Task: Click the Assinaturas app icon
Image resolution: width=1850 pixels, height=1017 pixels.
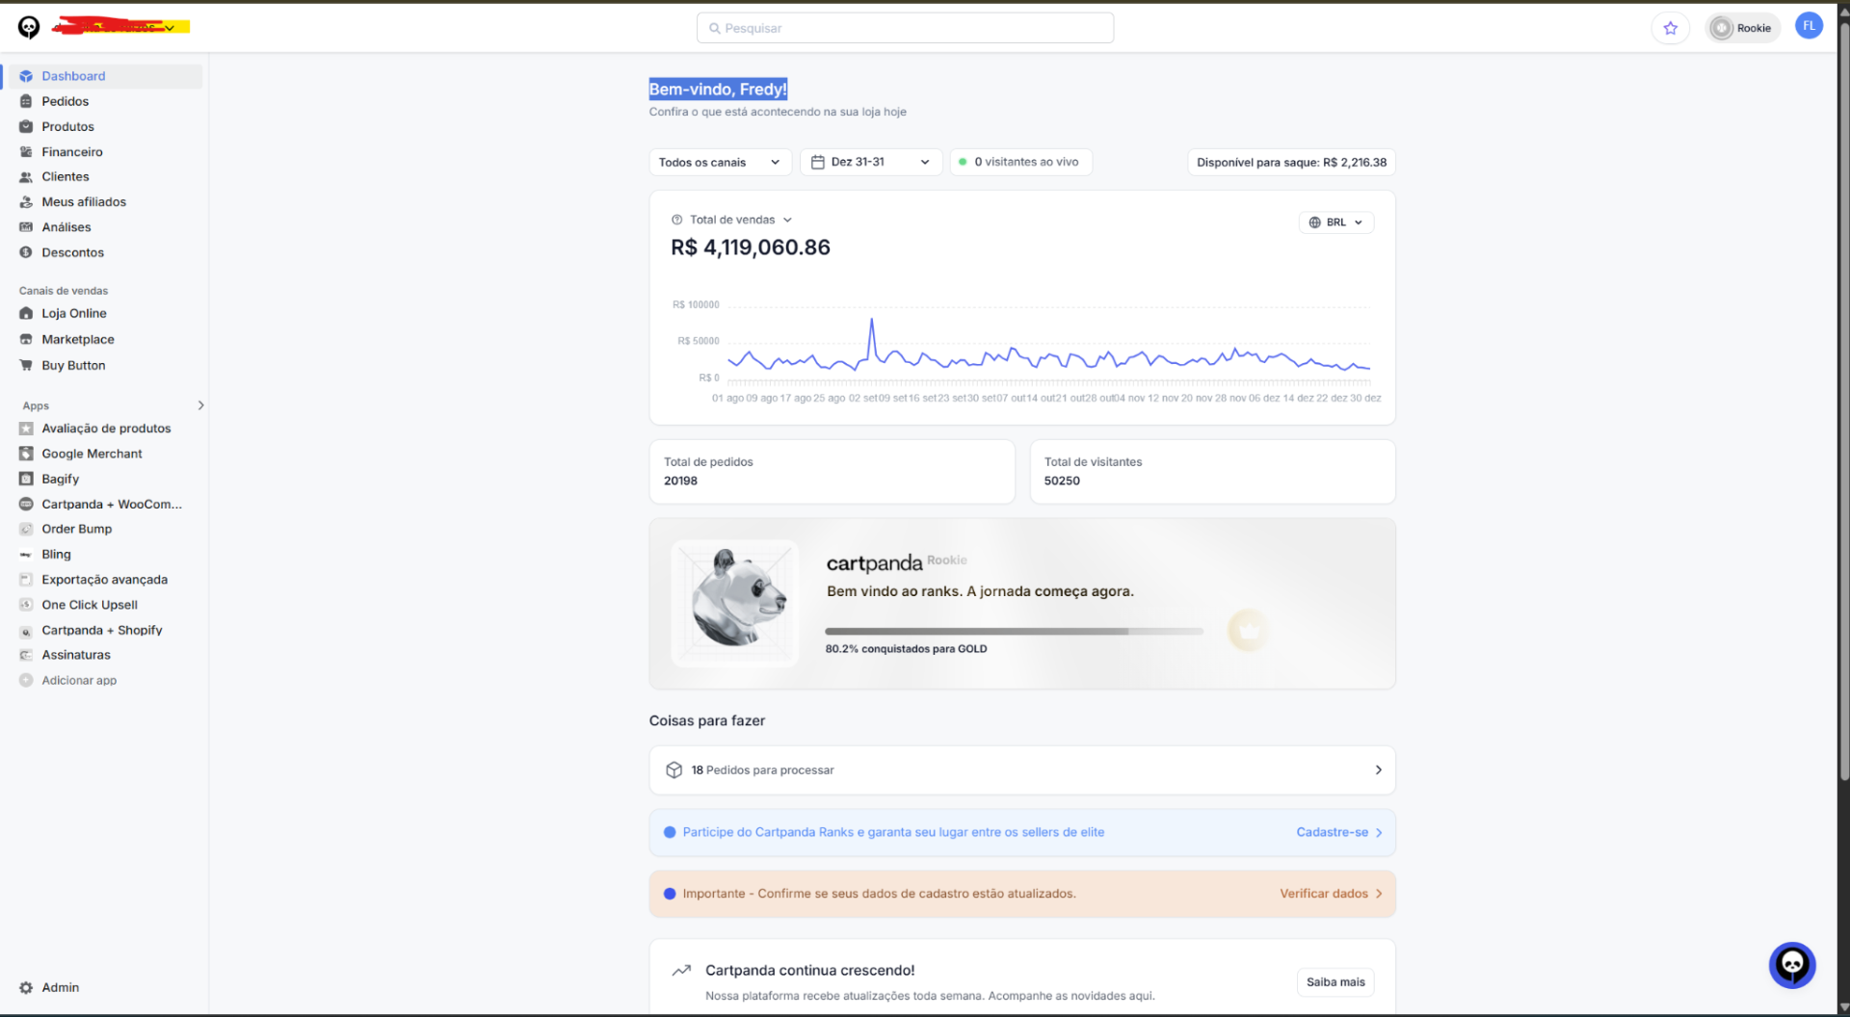Action: [26, 655]
